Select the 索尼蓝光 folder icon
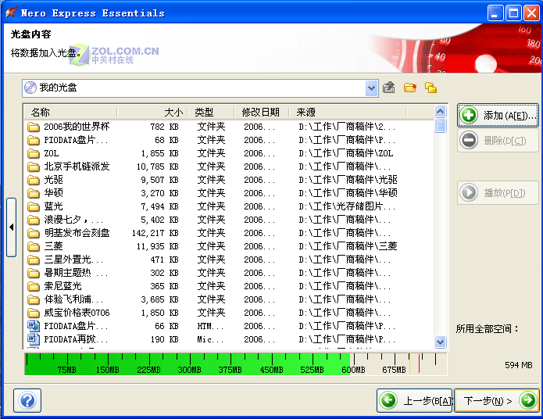The width and height of the screenshot is (543, 419). 34,286
